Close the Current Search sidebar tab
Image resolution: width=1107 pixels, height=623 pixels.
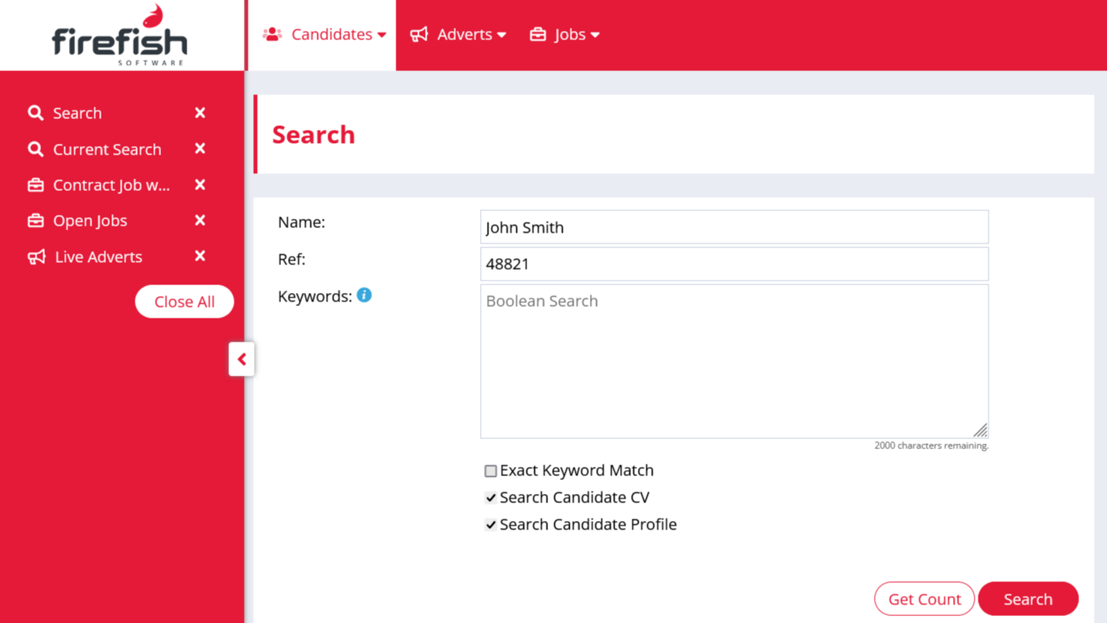(200, 148)
